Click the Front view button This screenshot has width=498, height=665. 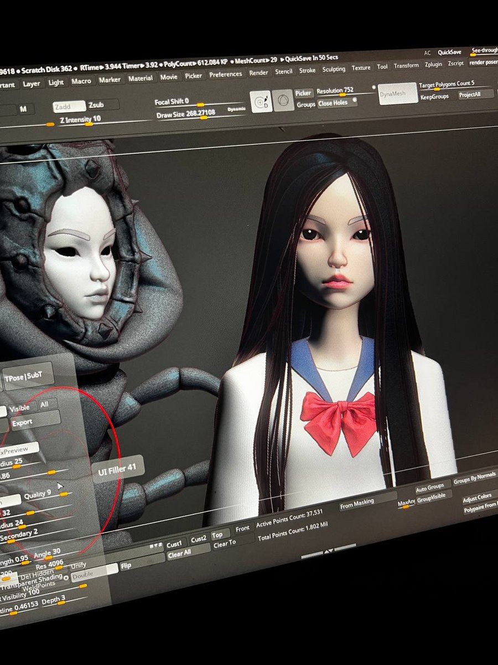point(242,529)
